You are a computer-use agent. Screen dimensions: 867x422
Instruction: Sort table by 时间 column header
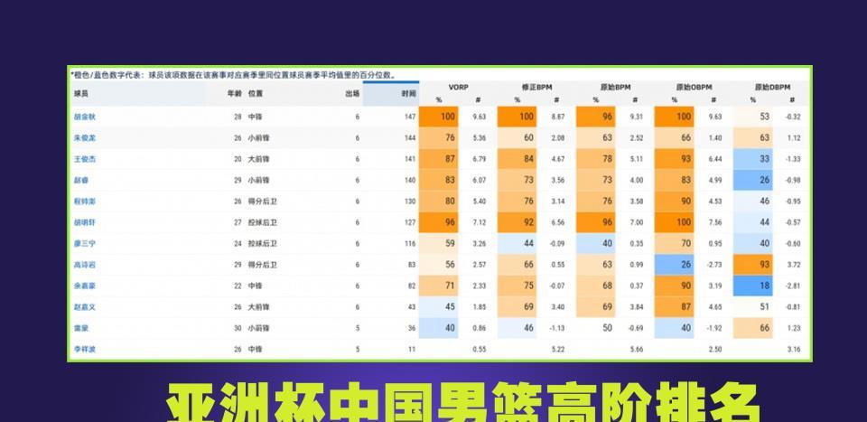[x=408, y=93]
